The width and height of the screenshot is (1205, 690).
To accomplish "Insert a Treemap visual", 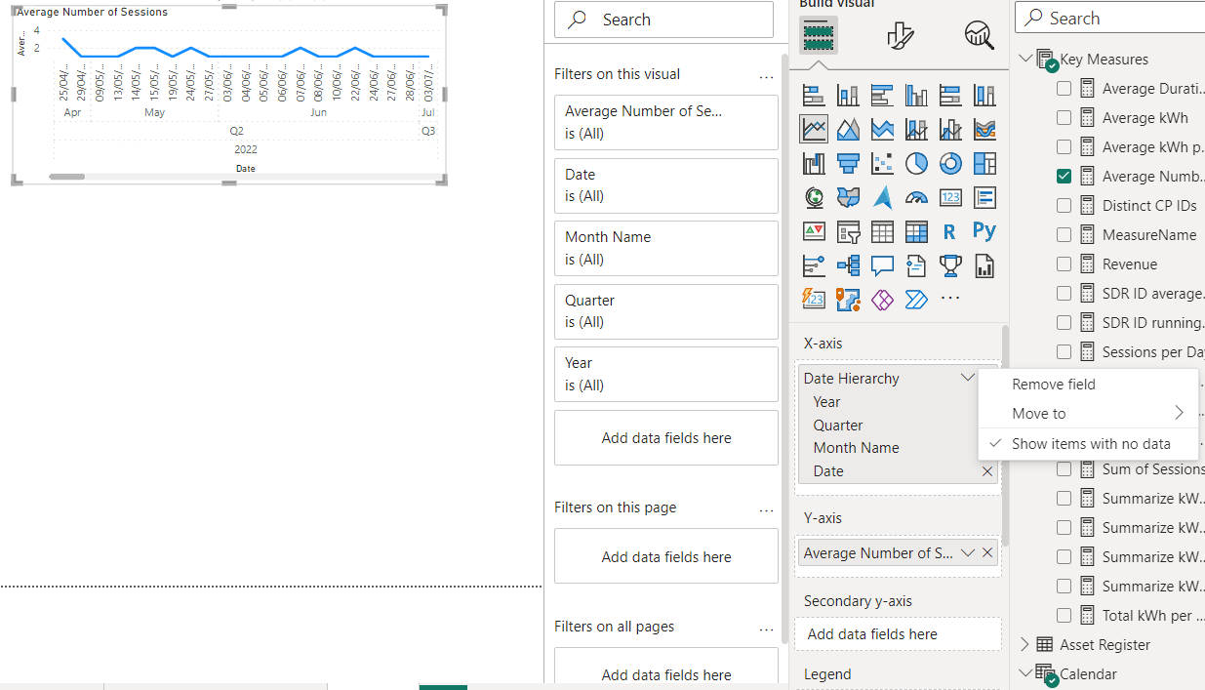I will pos(984,163).
